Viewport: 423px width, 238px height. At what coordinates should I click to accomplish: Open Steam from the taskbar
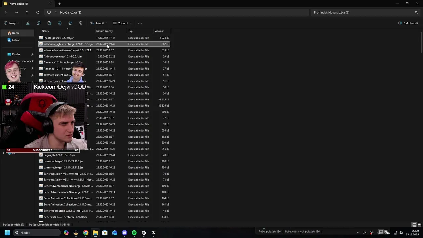coord(144,233)
